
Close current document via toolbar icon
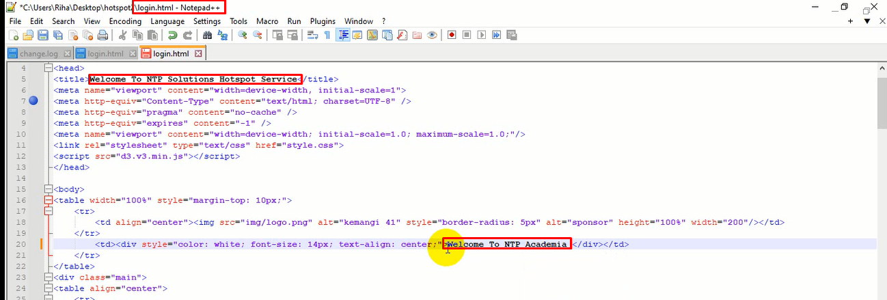[73, 34]
